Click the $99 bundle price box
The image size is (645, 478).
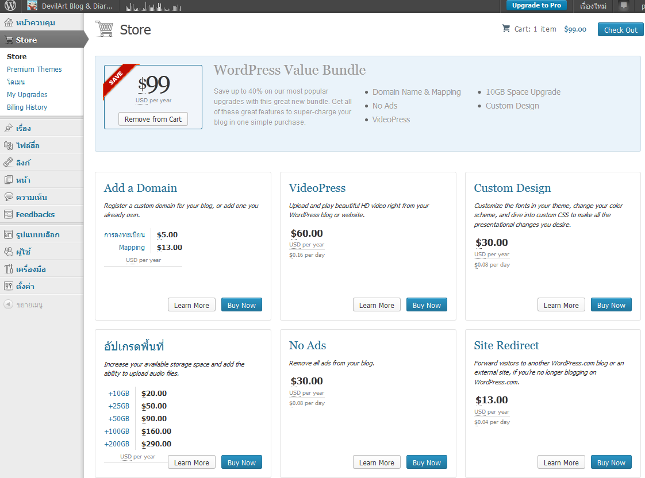point(153,97)
